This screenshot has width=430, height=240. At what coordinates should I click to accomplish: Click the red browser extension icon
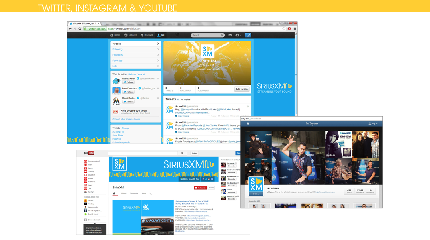tap(289, 28)
